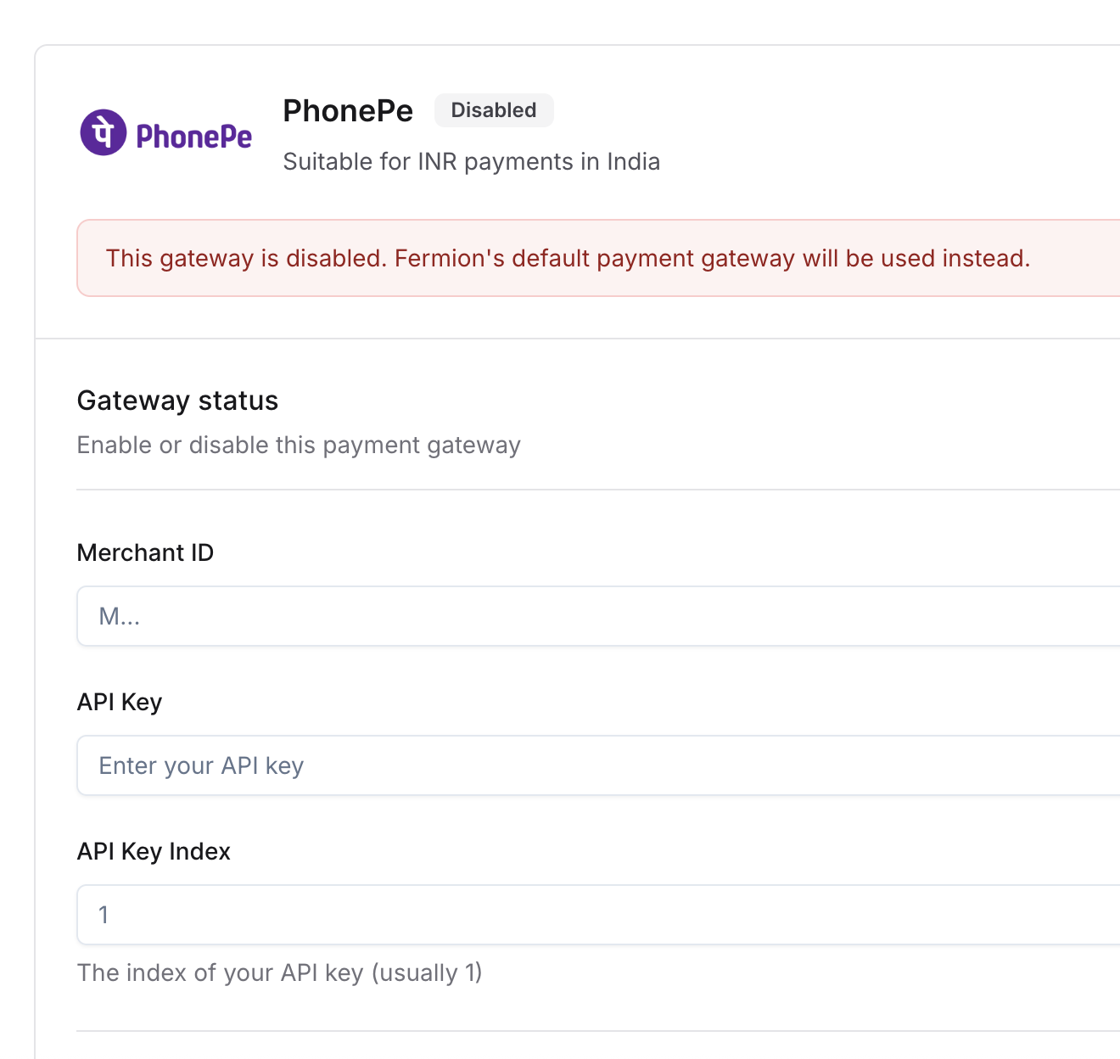
Task: Focus the 'Enter your API key' field
Action: (594, 765)
